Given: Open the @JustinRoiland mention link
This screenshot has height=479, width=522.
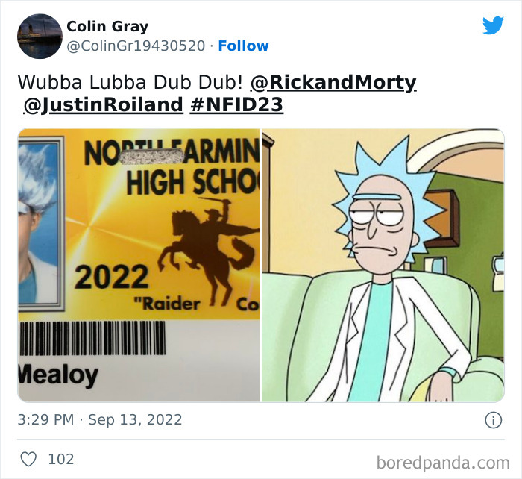Looking at the screenshot, I should [x=103, y=104].
